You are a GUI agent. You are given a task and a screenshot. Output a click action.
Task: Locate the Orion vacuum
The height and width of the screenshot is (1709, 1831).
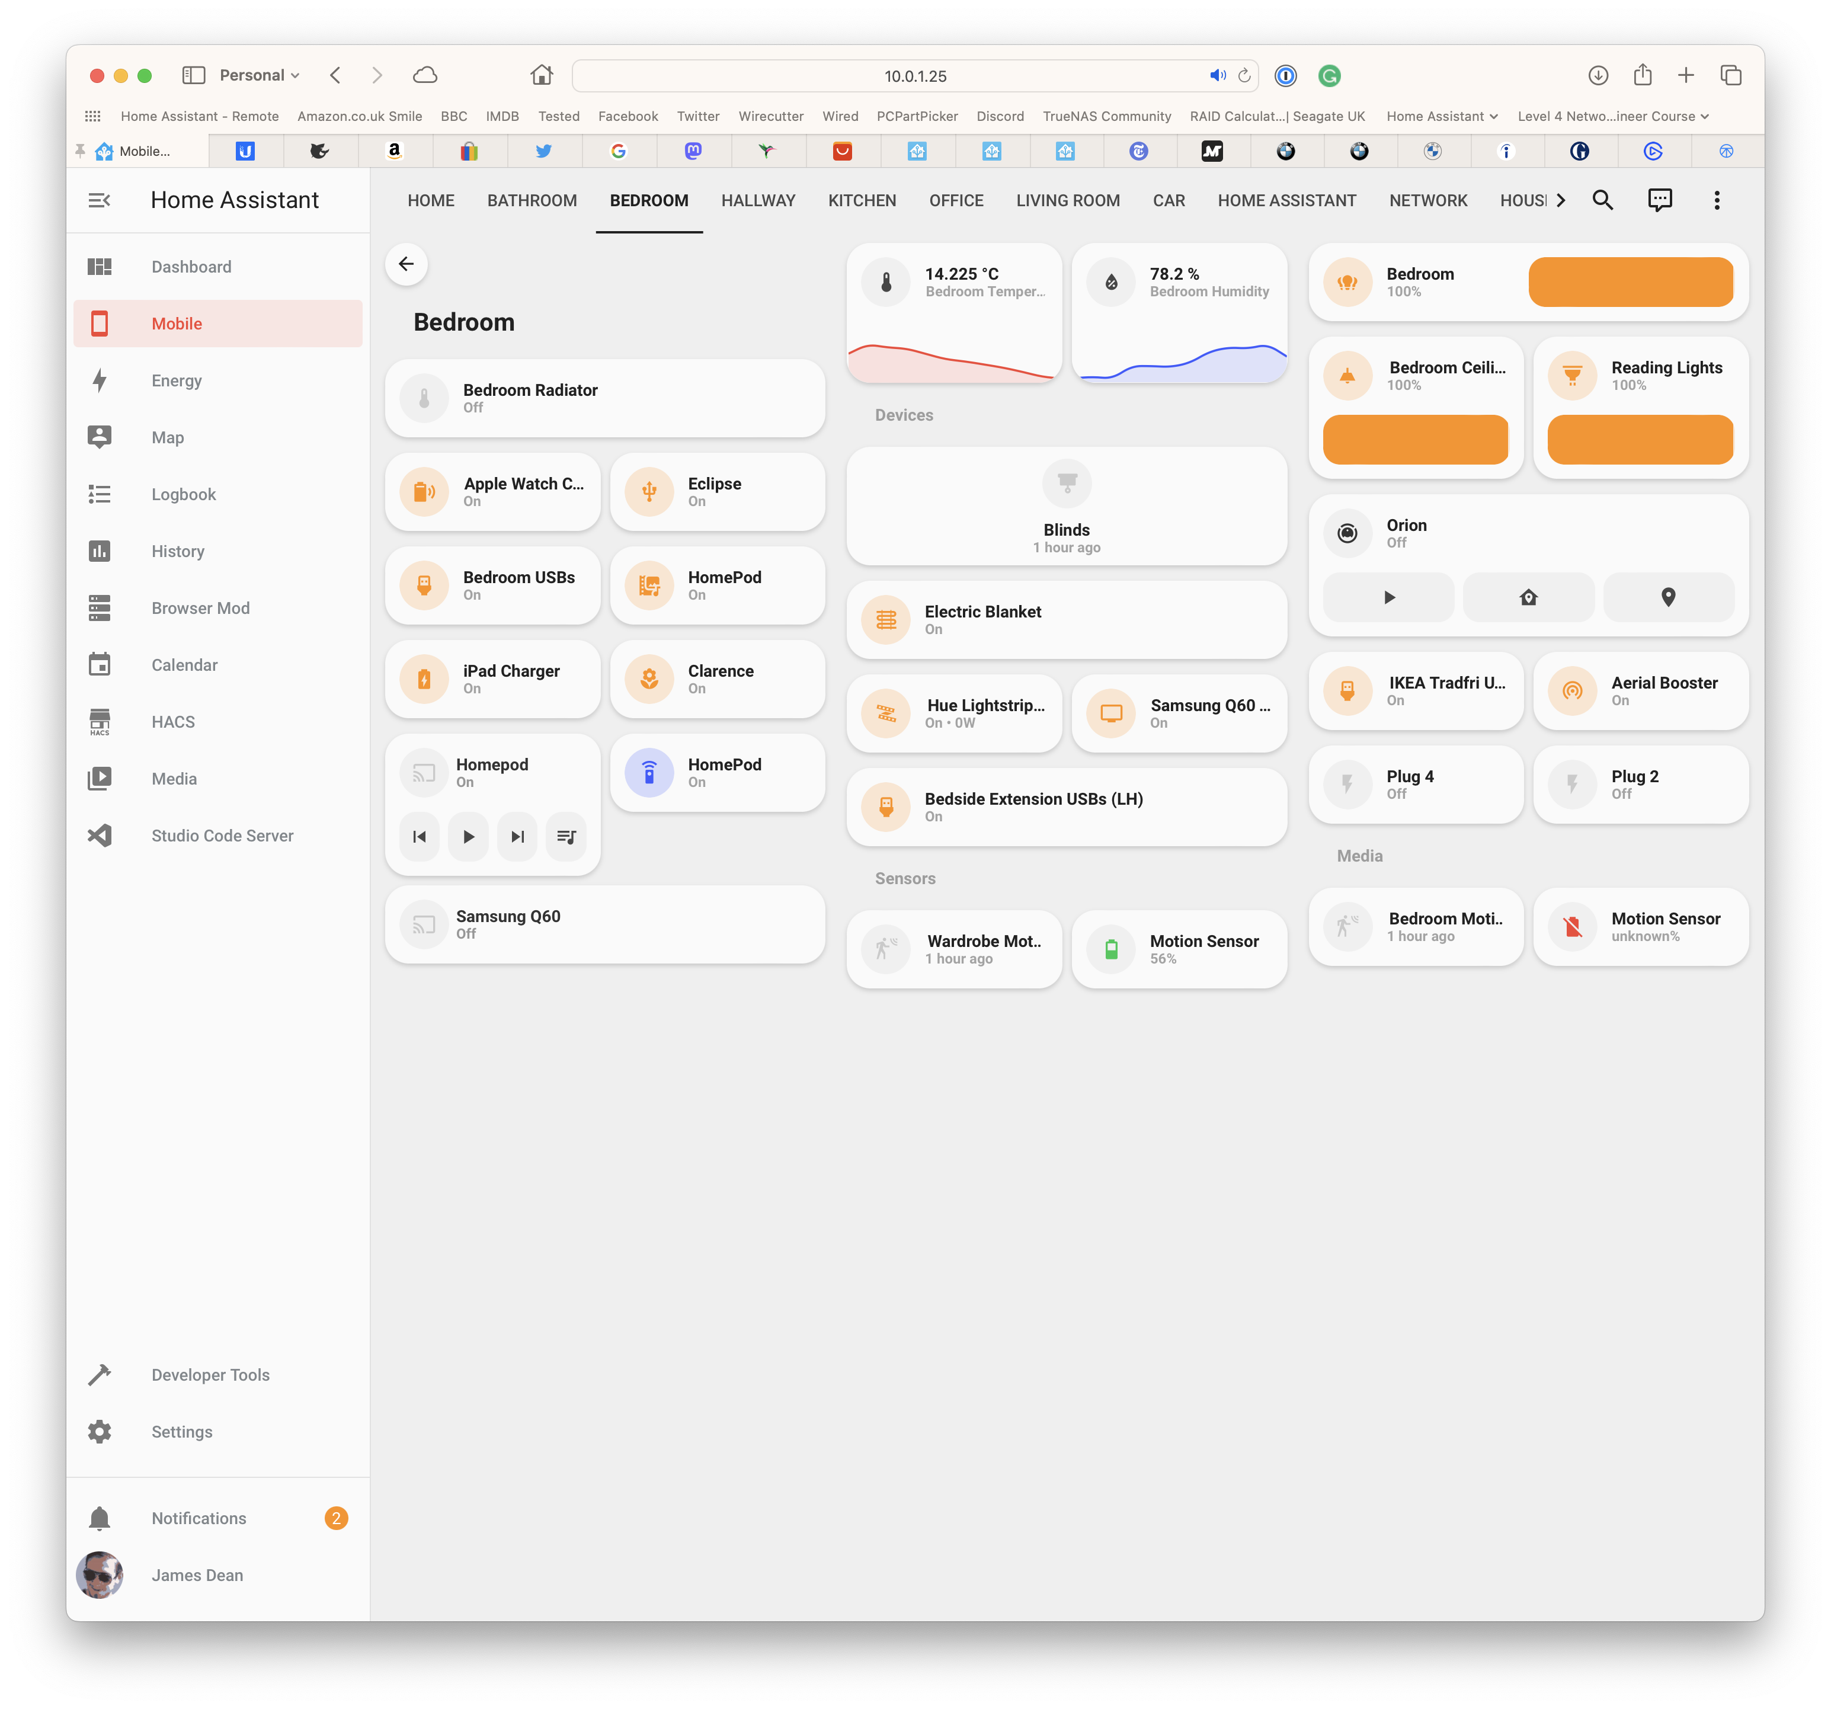click(1668, 597)
